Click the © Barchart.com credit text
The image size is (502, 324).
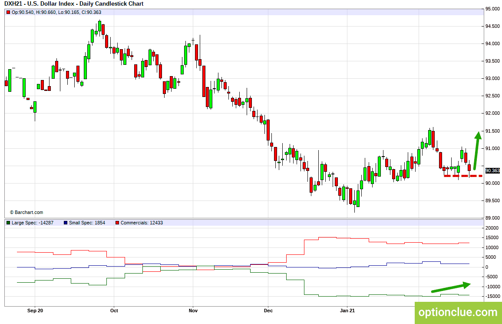(x=26, y=212)
